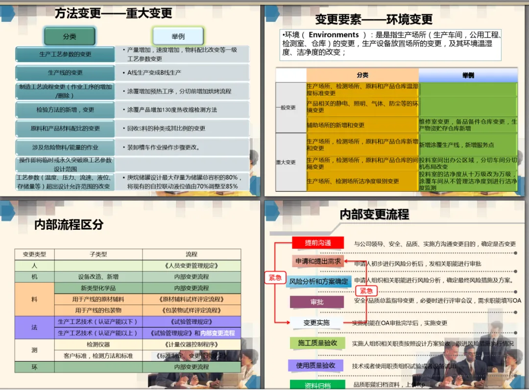Click the 'Environments' definition text box
This screenshot has width=529, height=390.
(x=390, y=45)
